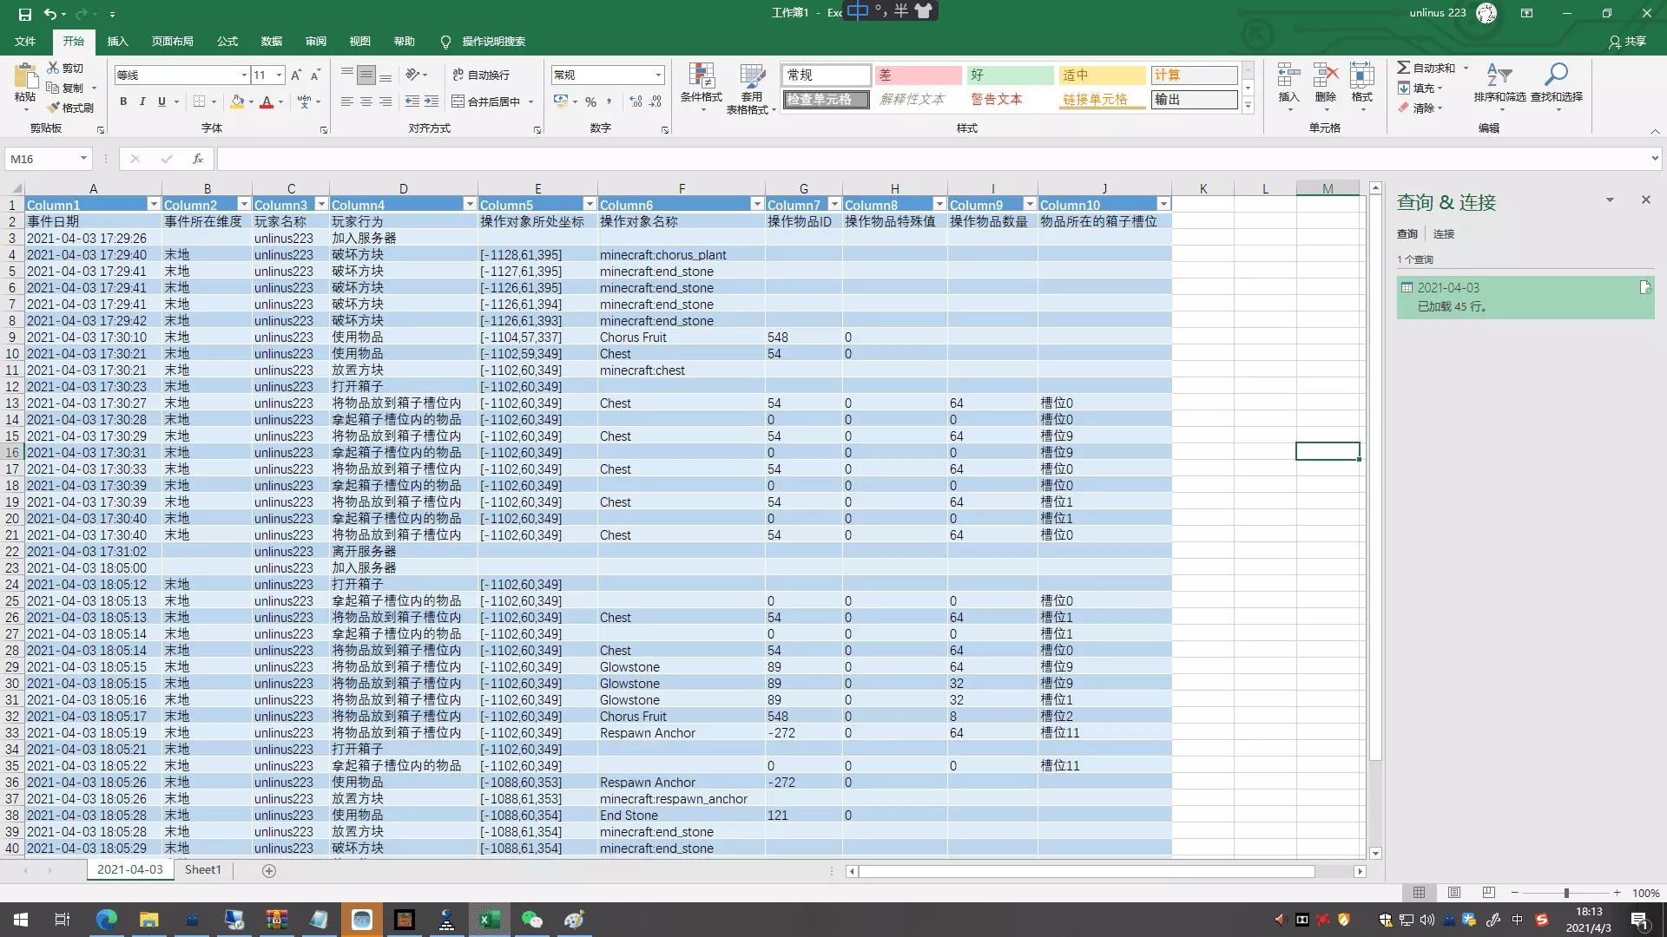Click the 共享 (Share) button
This screenshot has width=1667, height=937.
tap(1626, 42)
